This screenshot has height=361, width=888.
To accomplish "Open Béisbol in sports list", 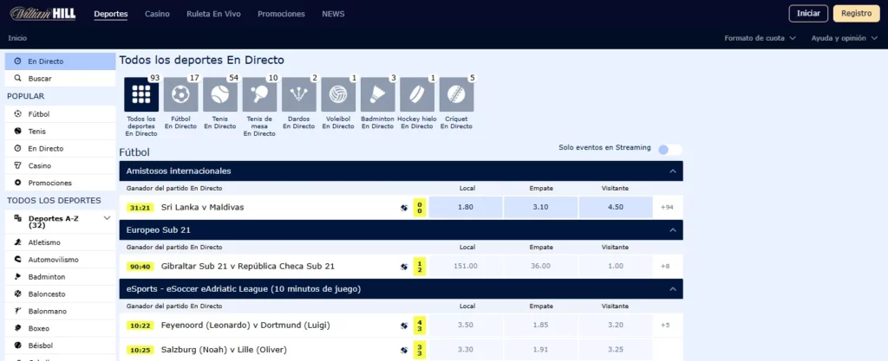I will point(41,345).
